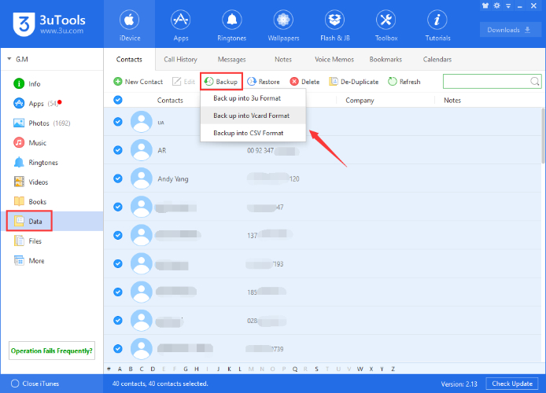The width and height of the screenshot is (546, 393).
Task: Uncheck checkbox for number starting 185
Action: coord(118,292)
